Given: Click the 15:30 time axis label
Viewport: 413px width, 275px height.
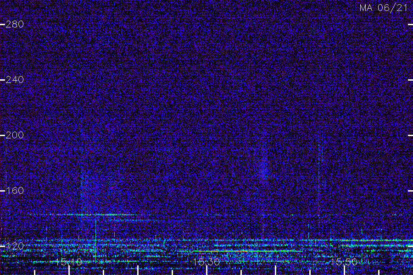Looking at the screenshot, I should [x=206, y=262].
